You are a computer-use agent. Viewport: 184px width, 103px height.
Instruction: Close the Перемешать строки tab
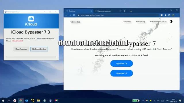120,11
